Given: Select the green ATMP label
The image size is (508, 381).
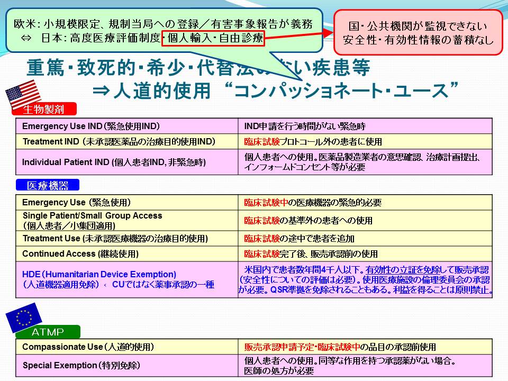Looking at the screenshot, I should pos(48,332).
